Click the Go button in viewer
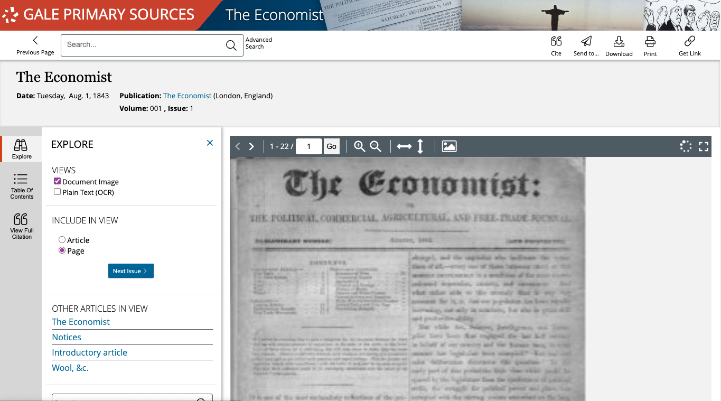The height and width of the screenshot is (401, 721). pyautogui.click(x=331, y=146)
